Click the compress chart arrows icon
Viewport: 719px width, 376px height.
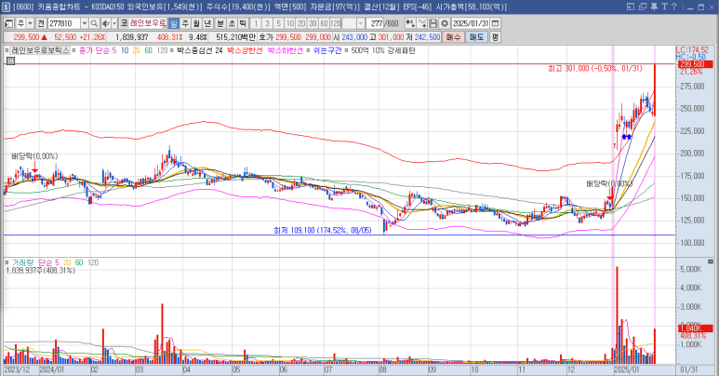coord(410,23)
